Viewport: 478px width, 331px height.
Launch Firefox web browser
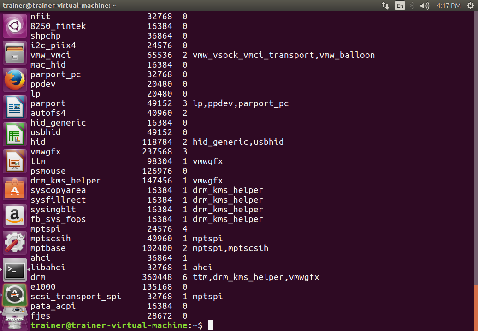pos(15,80)
